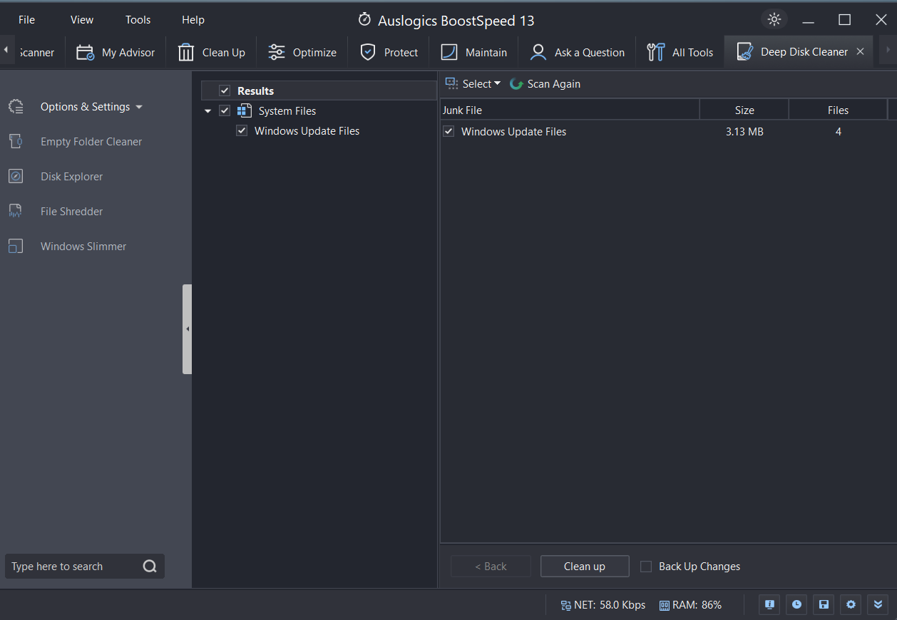Image resolution: width=897 pixels, height=620 pixels.
Task: Click the floppy disk save icon in the status bar
Action: 824,604
